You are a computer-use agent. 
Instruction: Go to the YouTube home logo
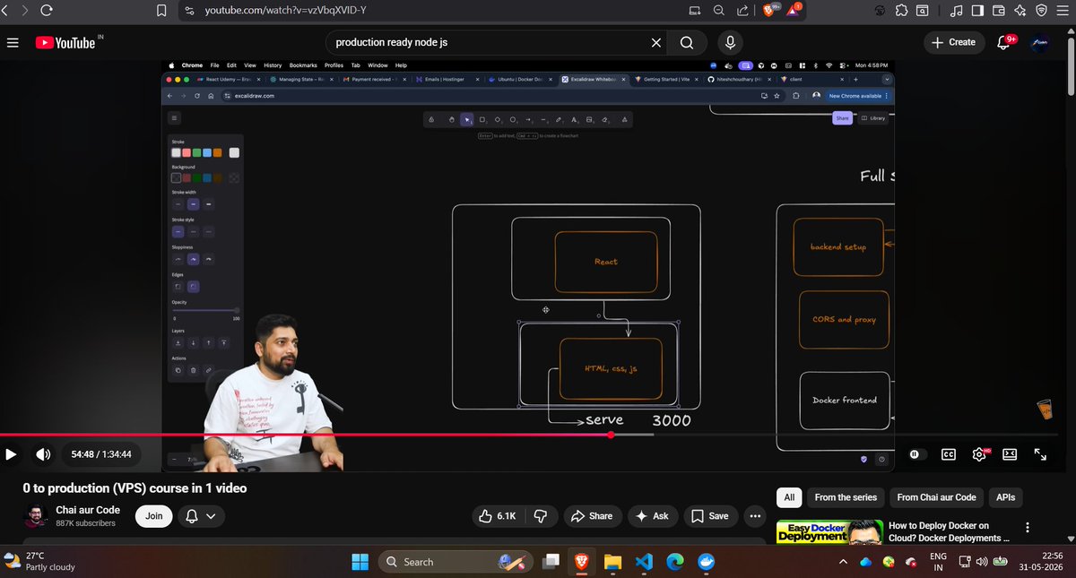click(x=65, y=42)
